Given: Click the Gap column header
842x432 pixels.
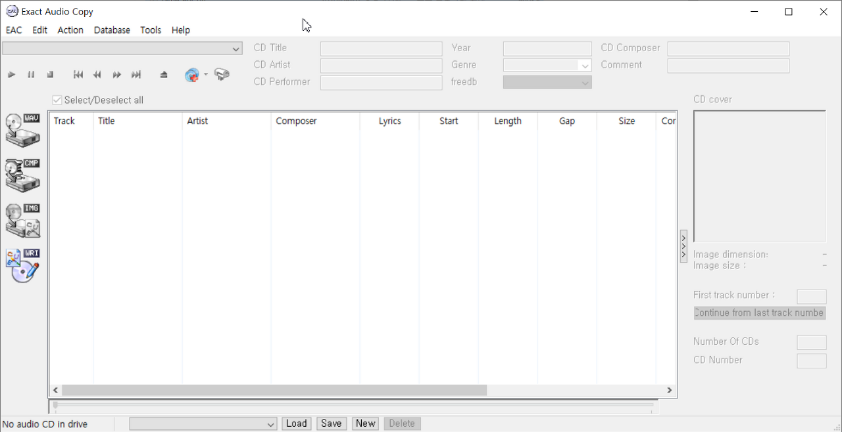Looking at the screenshot, I should [x=567, y=121].
